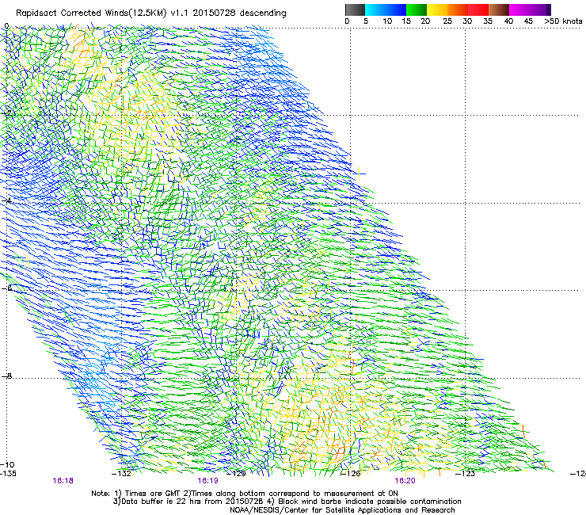Click the longitude label '-123'
Image resolution: width=586 pixels, height=515 pixels.
point(466,474)
